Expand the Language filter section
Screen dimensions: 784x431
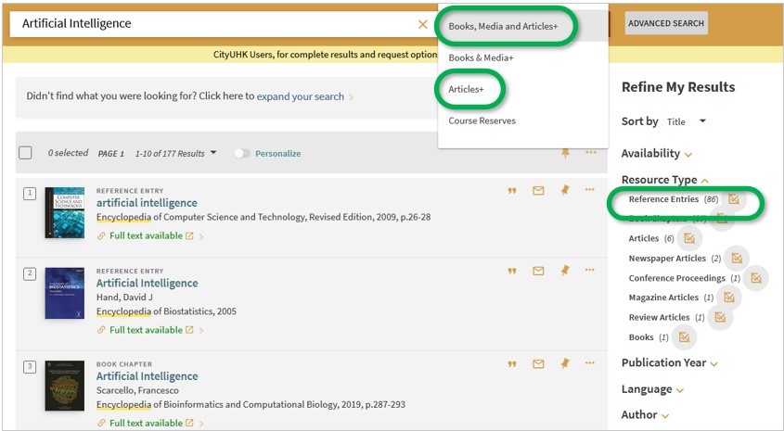[652, 389]
